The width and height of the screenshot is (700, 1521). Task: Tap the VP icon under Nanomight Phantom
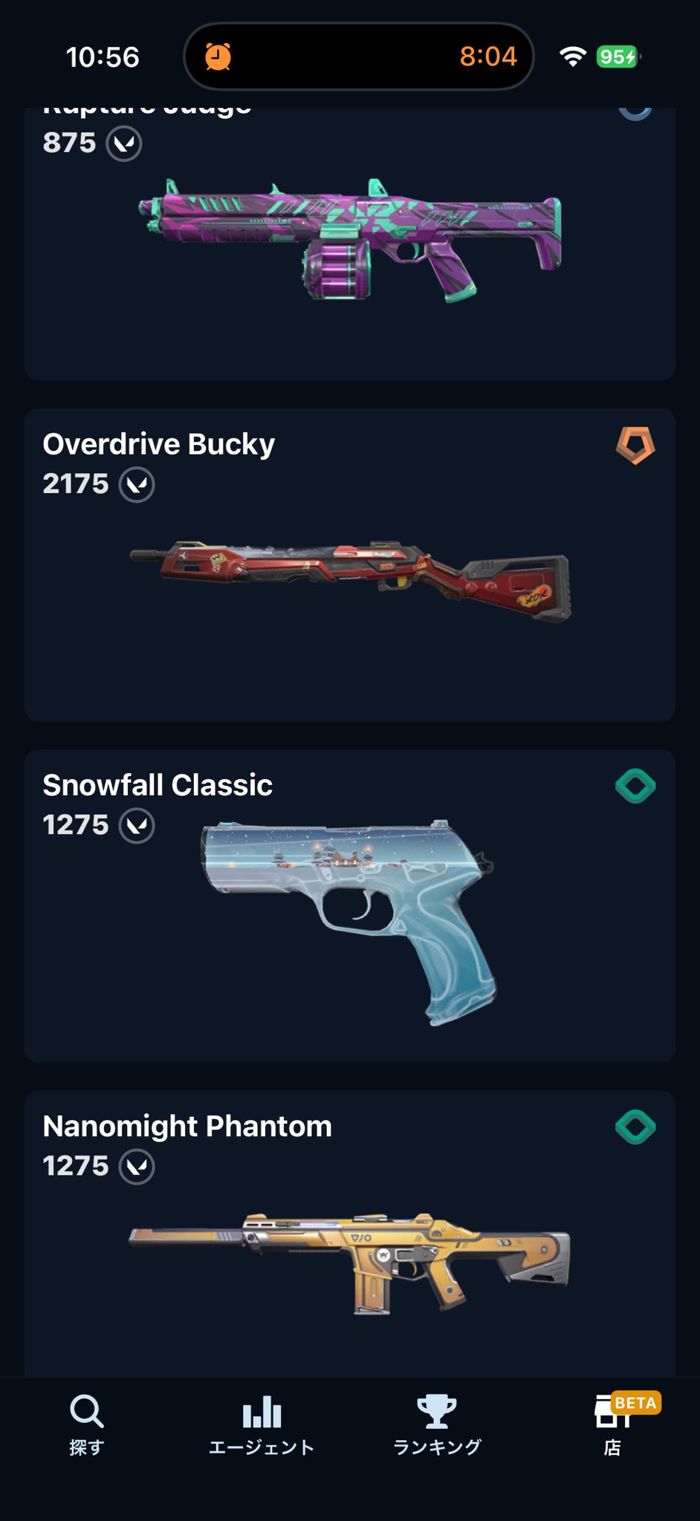[137, 1166]
